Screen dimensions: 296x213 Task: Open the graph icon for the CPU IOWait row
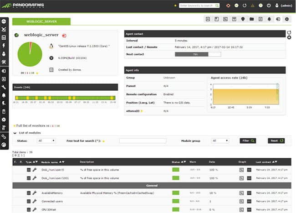pos(241,210)
